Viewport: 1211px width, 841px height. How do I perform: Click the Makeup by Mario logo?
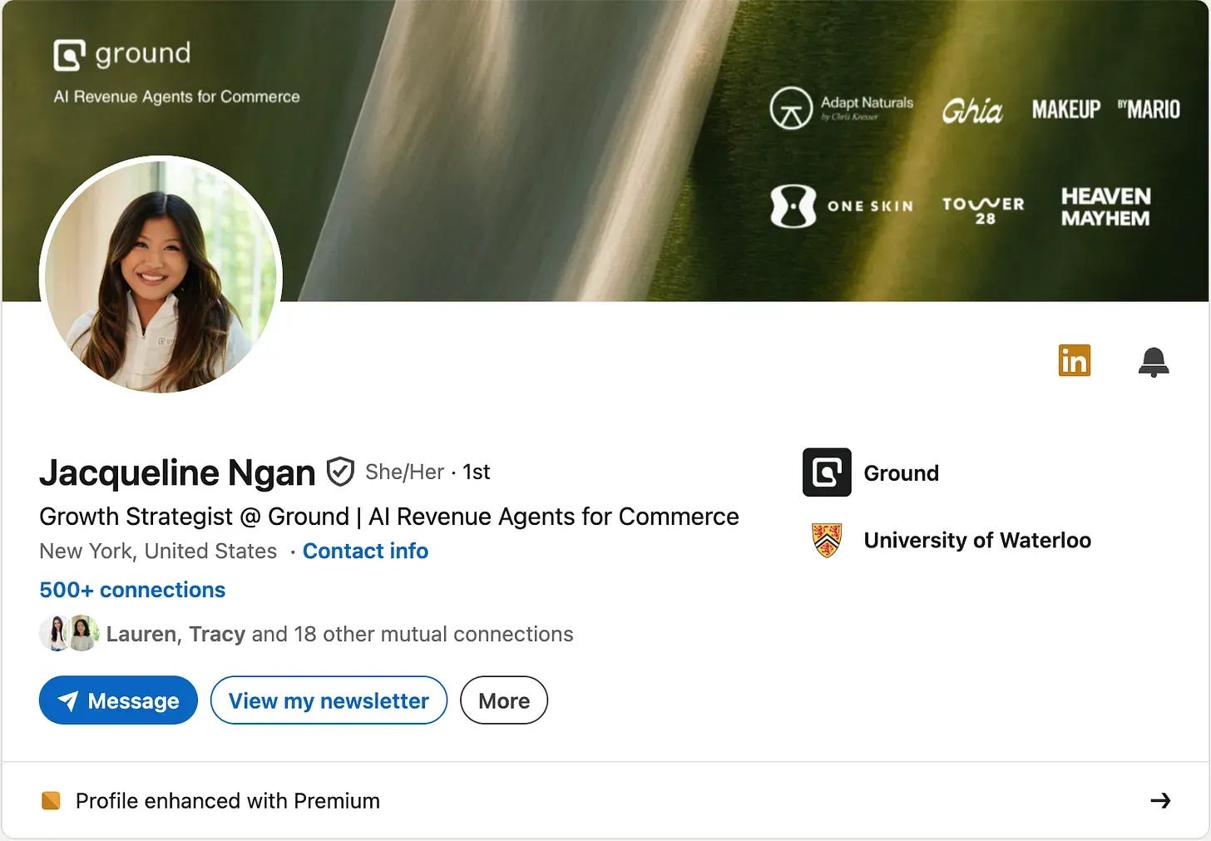1106,109
